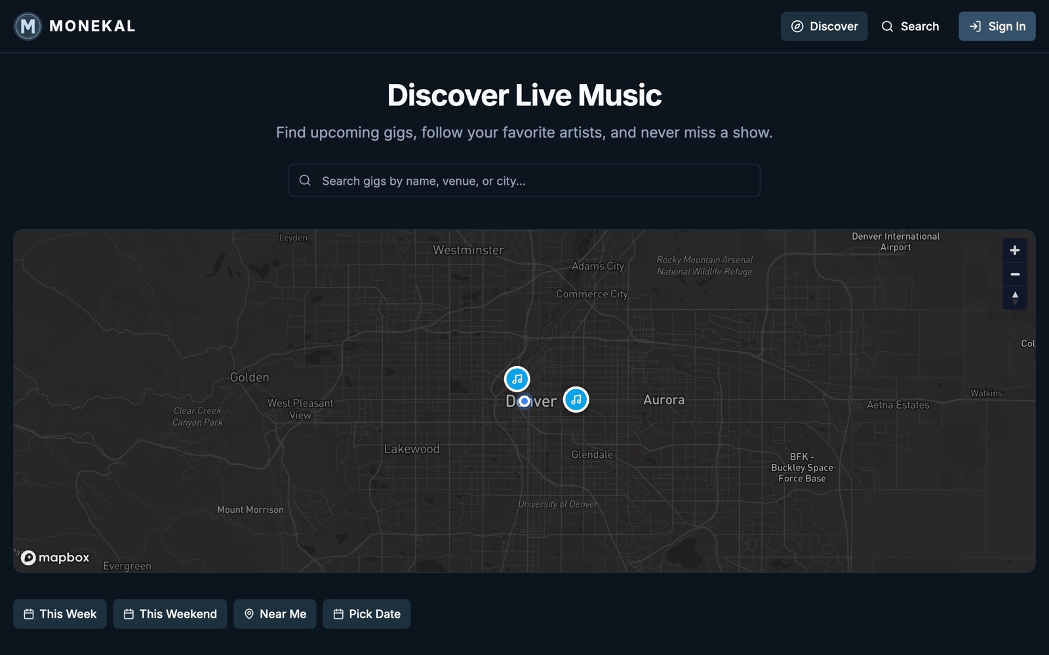Click the Glendale label on the map
The width and height of the screenshot is (1049, 655).
pos(592,455)
